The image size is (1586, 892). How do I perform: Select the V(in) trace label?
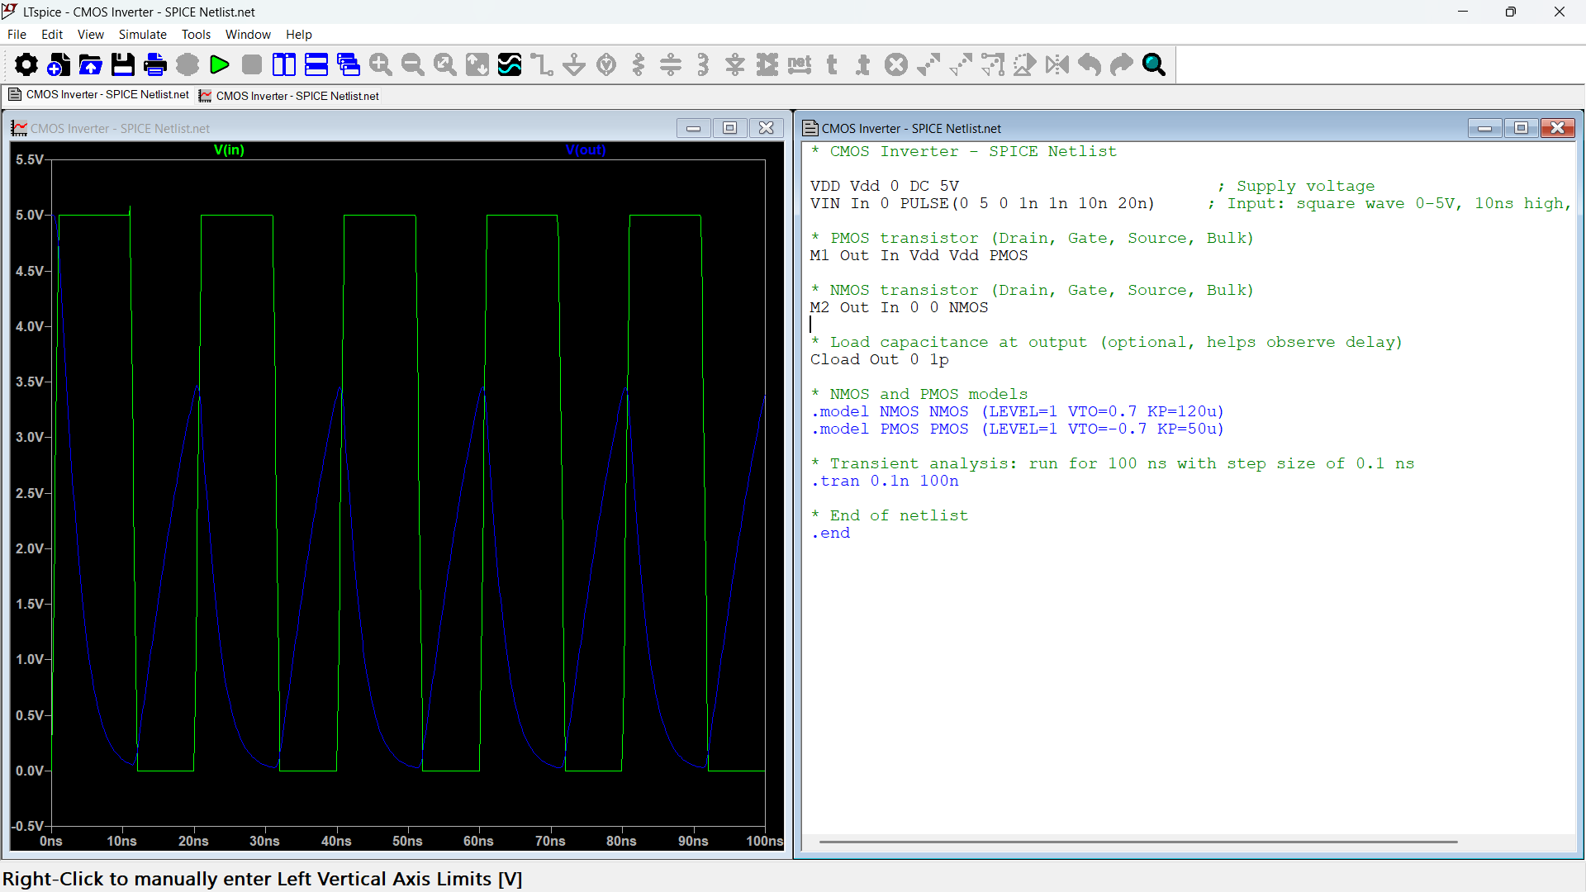(229, 150)
